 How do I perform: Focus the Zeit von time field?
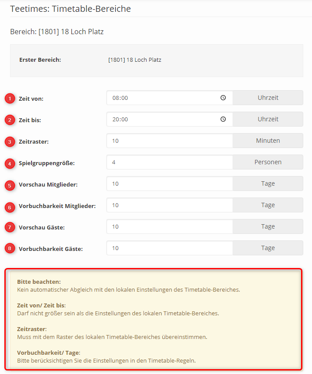coord(162,98)
